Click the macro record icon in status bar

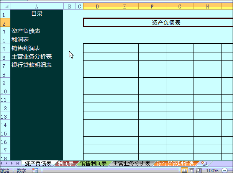tap(35, 170)
